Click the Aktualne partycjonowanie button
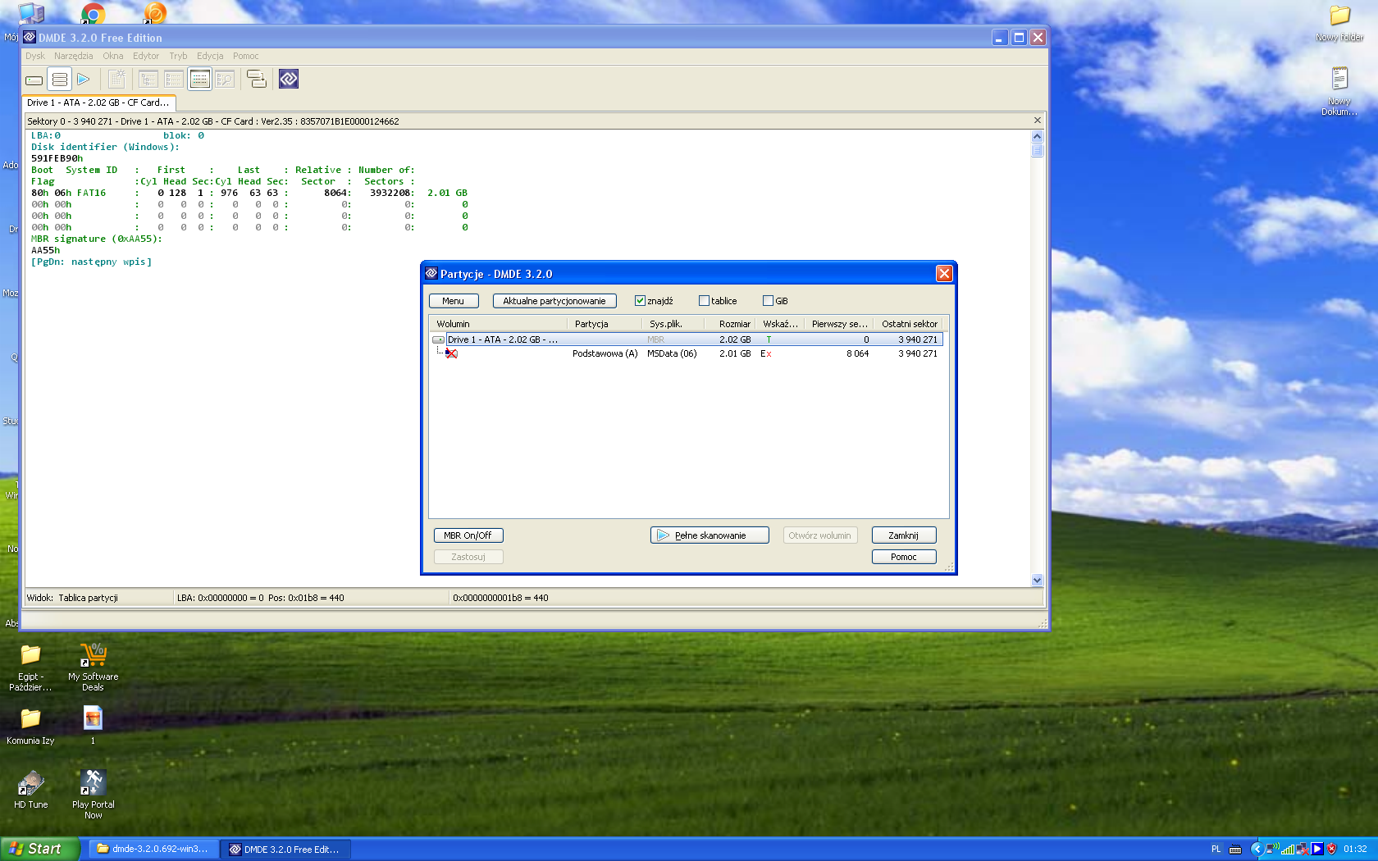Image resolution: width=1378 pixels, height=861 pixels. tap(554, 301)
